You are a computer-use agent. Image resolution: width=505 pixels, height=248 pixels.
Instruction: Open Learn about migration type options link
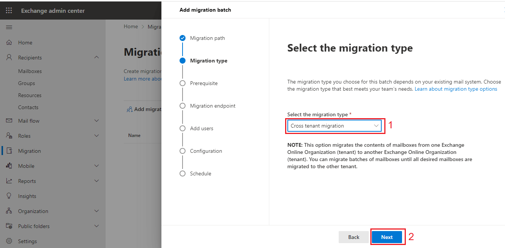point(456,89)
